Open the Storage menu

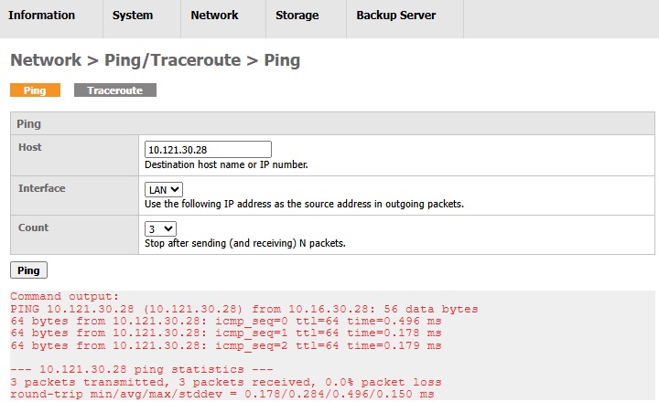point(297,16)
